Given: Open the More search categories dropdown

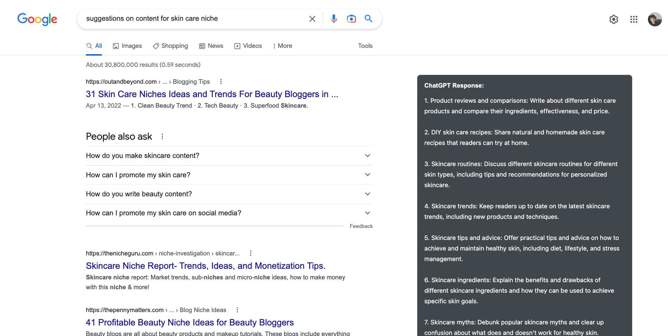Looking at the screenshot, I should pyautogui.click(x=282, y=46).
